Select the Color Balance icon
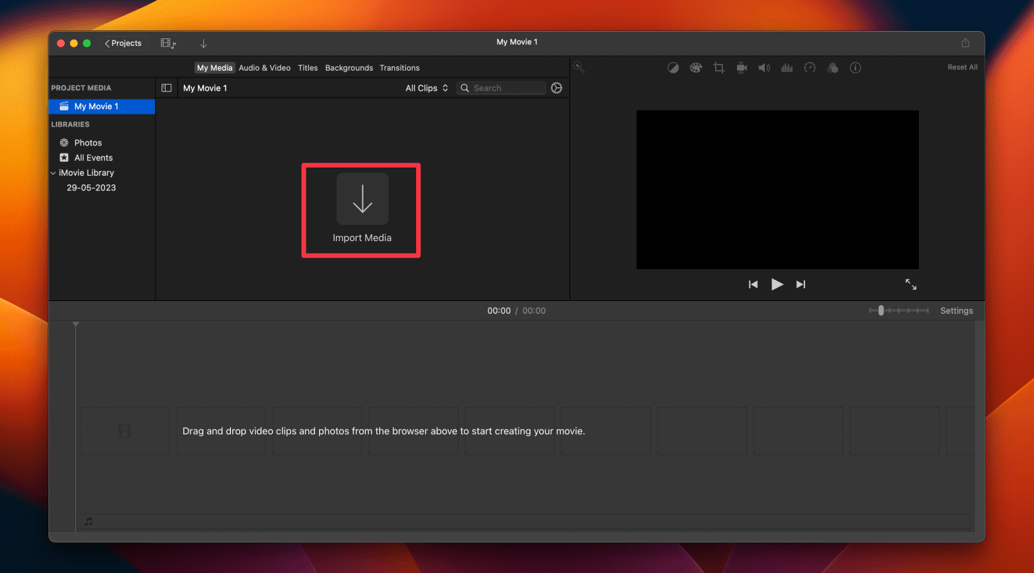 [x=673, y=67]
